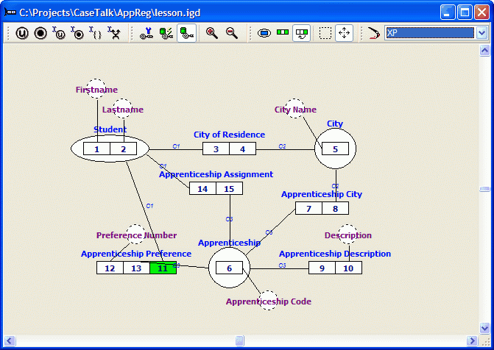Select role box 6 inside Apprenticeship circle
The image size is (494, 350).
coord(230,268)
